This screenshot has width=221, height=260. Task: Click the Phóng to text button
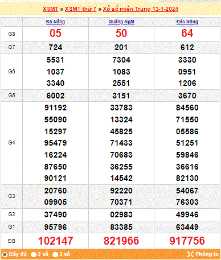click(x=207, y=254)
